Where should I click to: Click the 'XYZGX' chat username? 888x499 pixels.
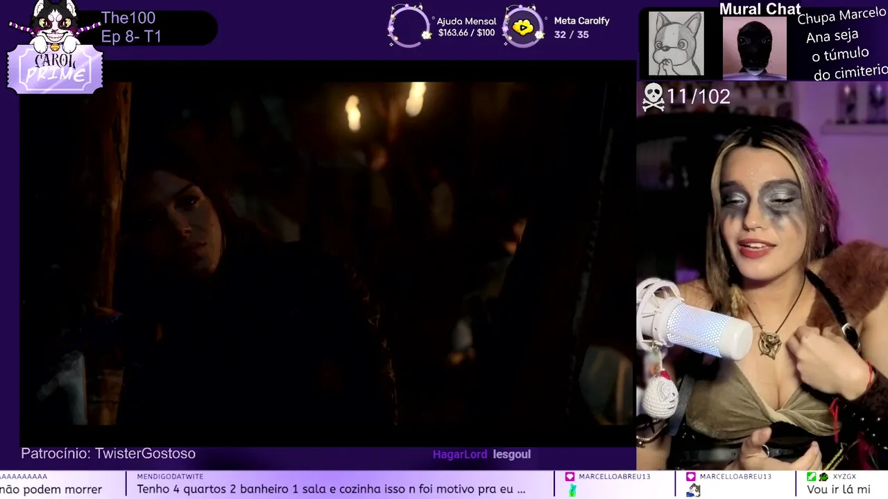pos(844,477)
